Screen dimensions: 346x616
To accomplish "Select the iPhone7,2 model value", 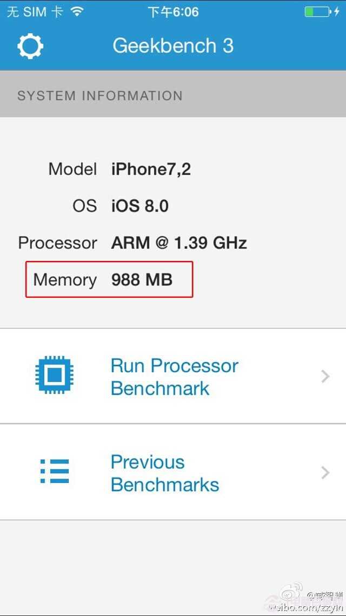I will (151, 169).
